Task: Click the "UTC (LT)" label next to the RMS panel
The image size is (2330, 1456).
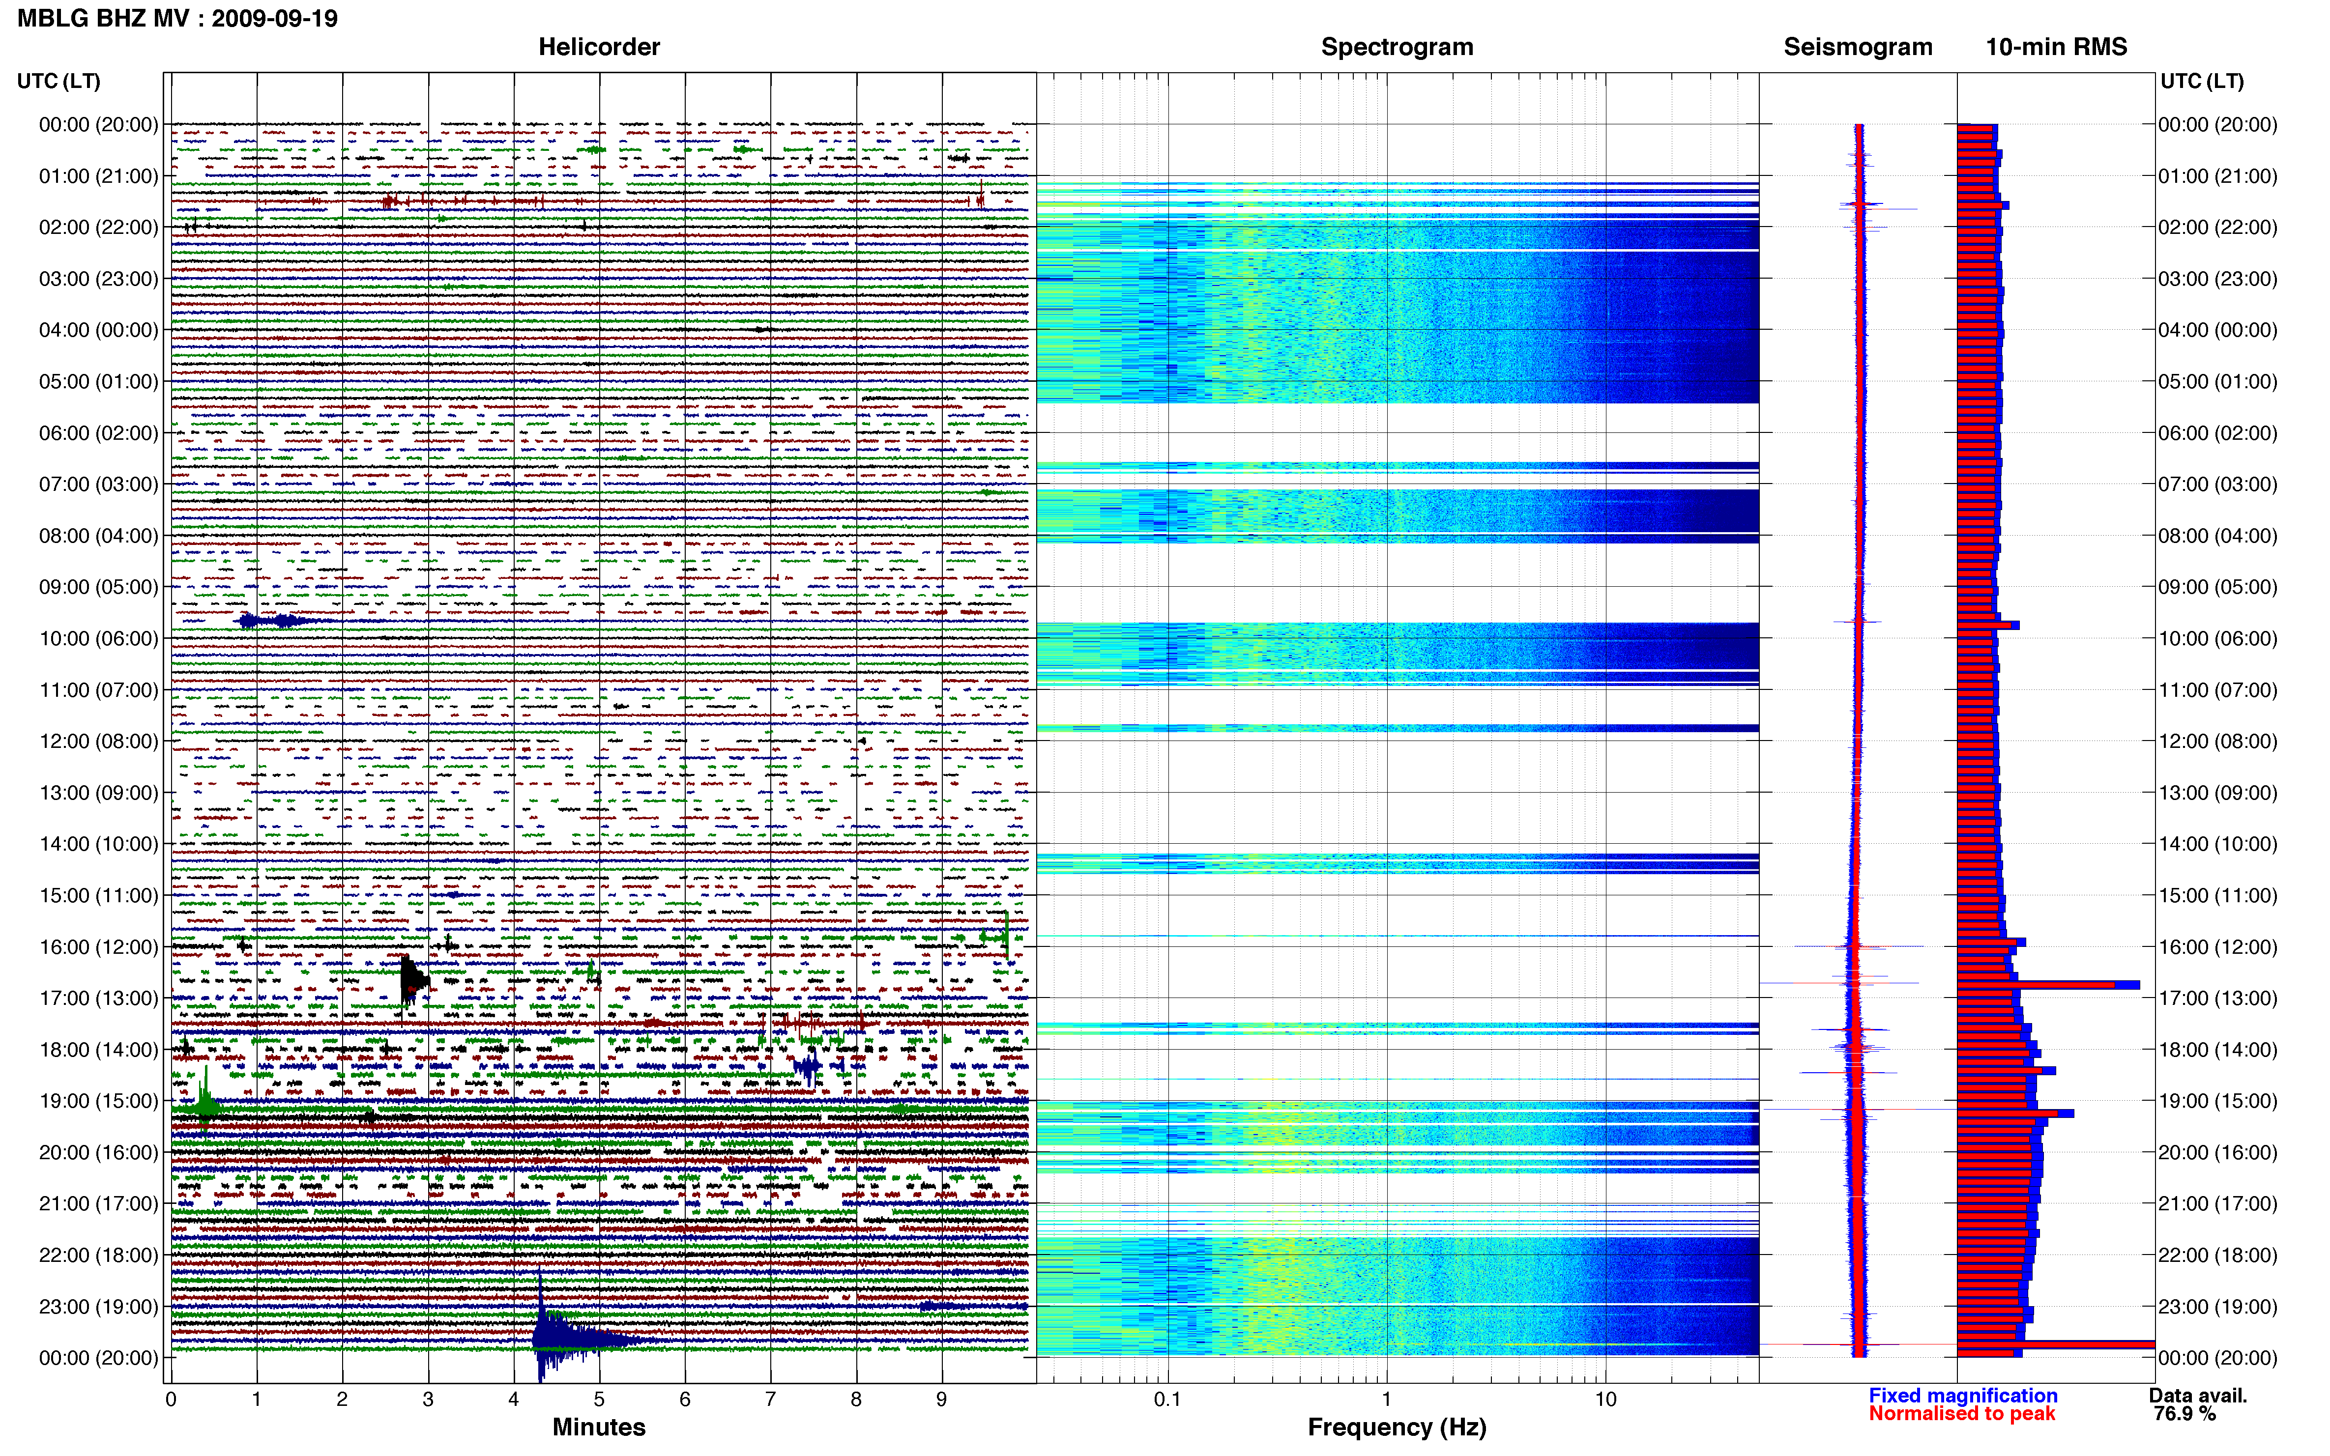Action: [x=2202, y=81]
